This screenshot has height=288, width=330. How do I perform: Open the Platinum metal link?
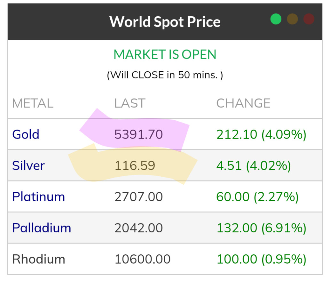coord(38,197)
